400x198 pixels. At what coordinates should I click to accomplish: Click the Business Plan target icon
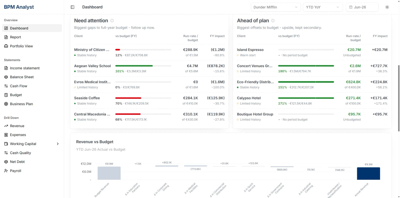point(6,104)
